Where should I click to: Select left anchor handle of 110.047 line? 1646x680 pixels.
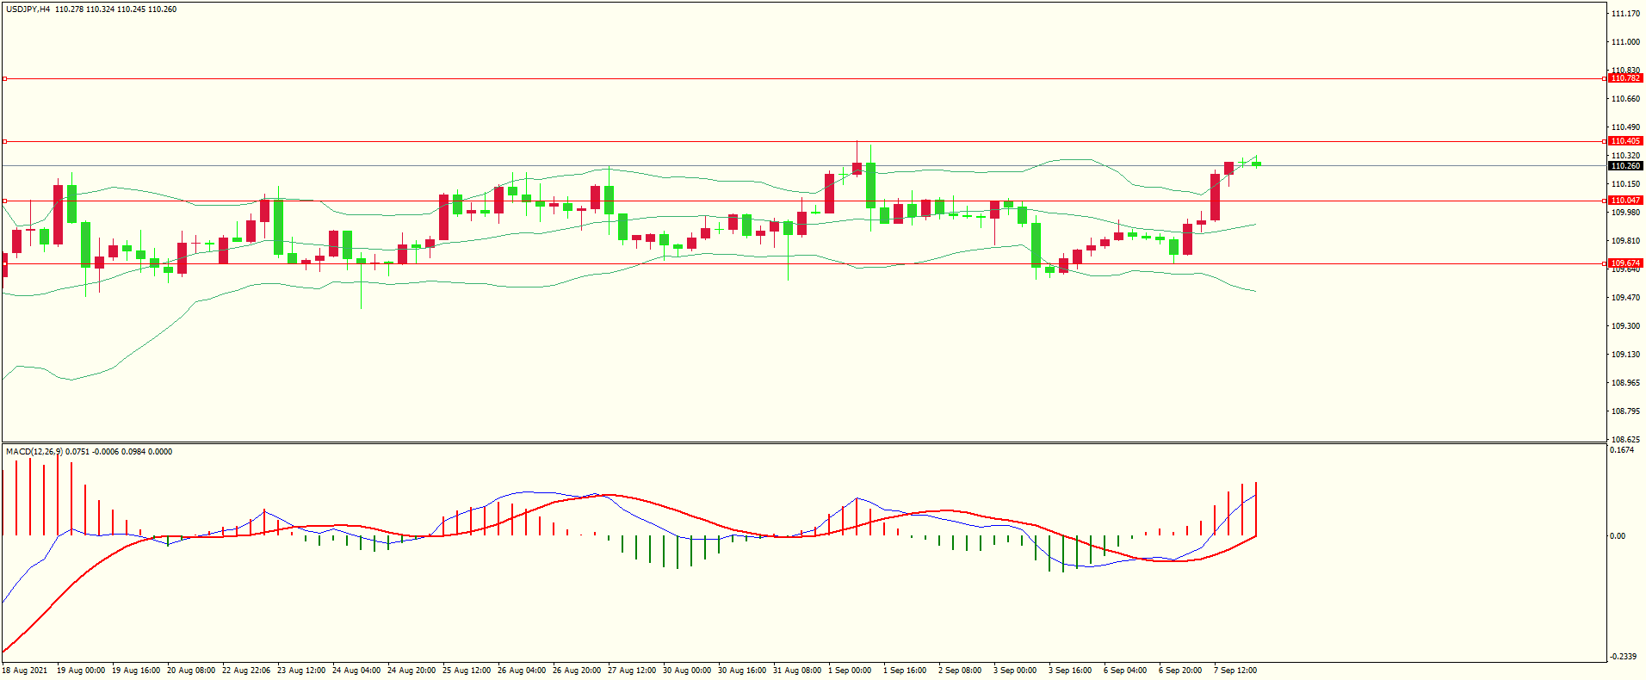[5, 201]
